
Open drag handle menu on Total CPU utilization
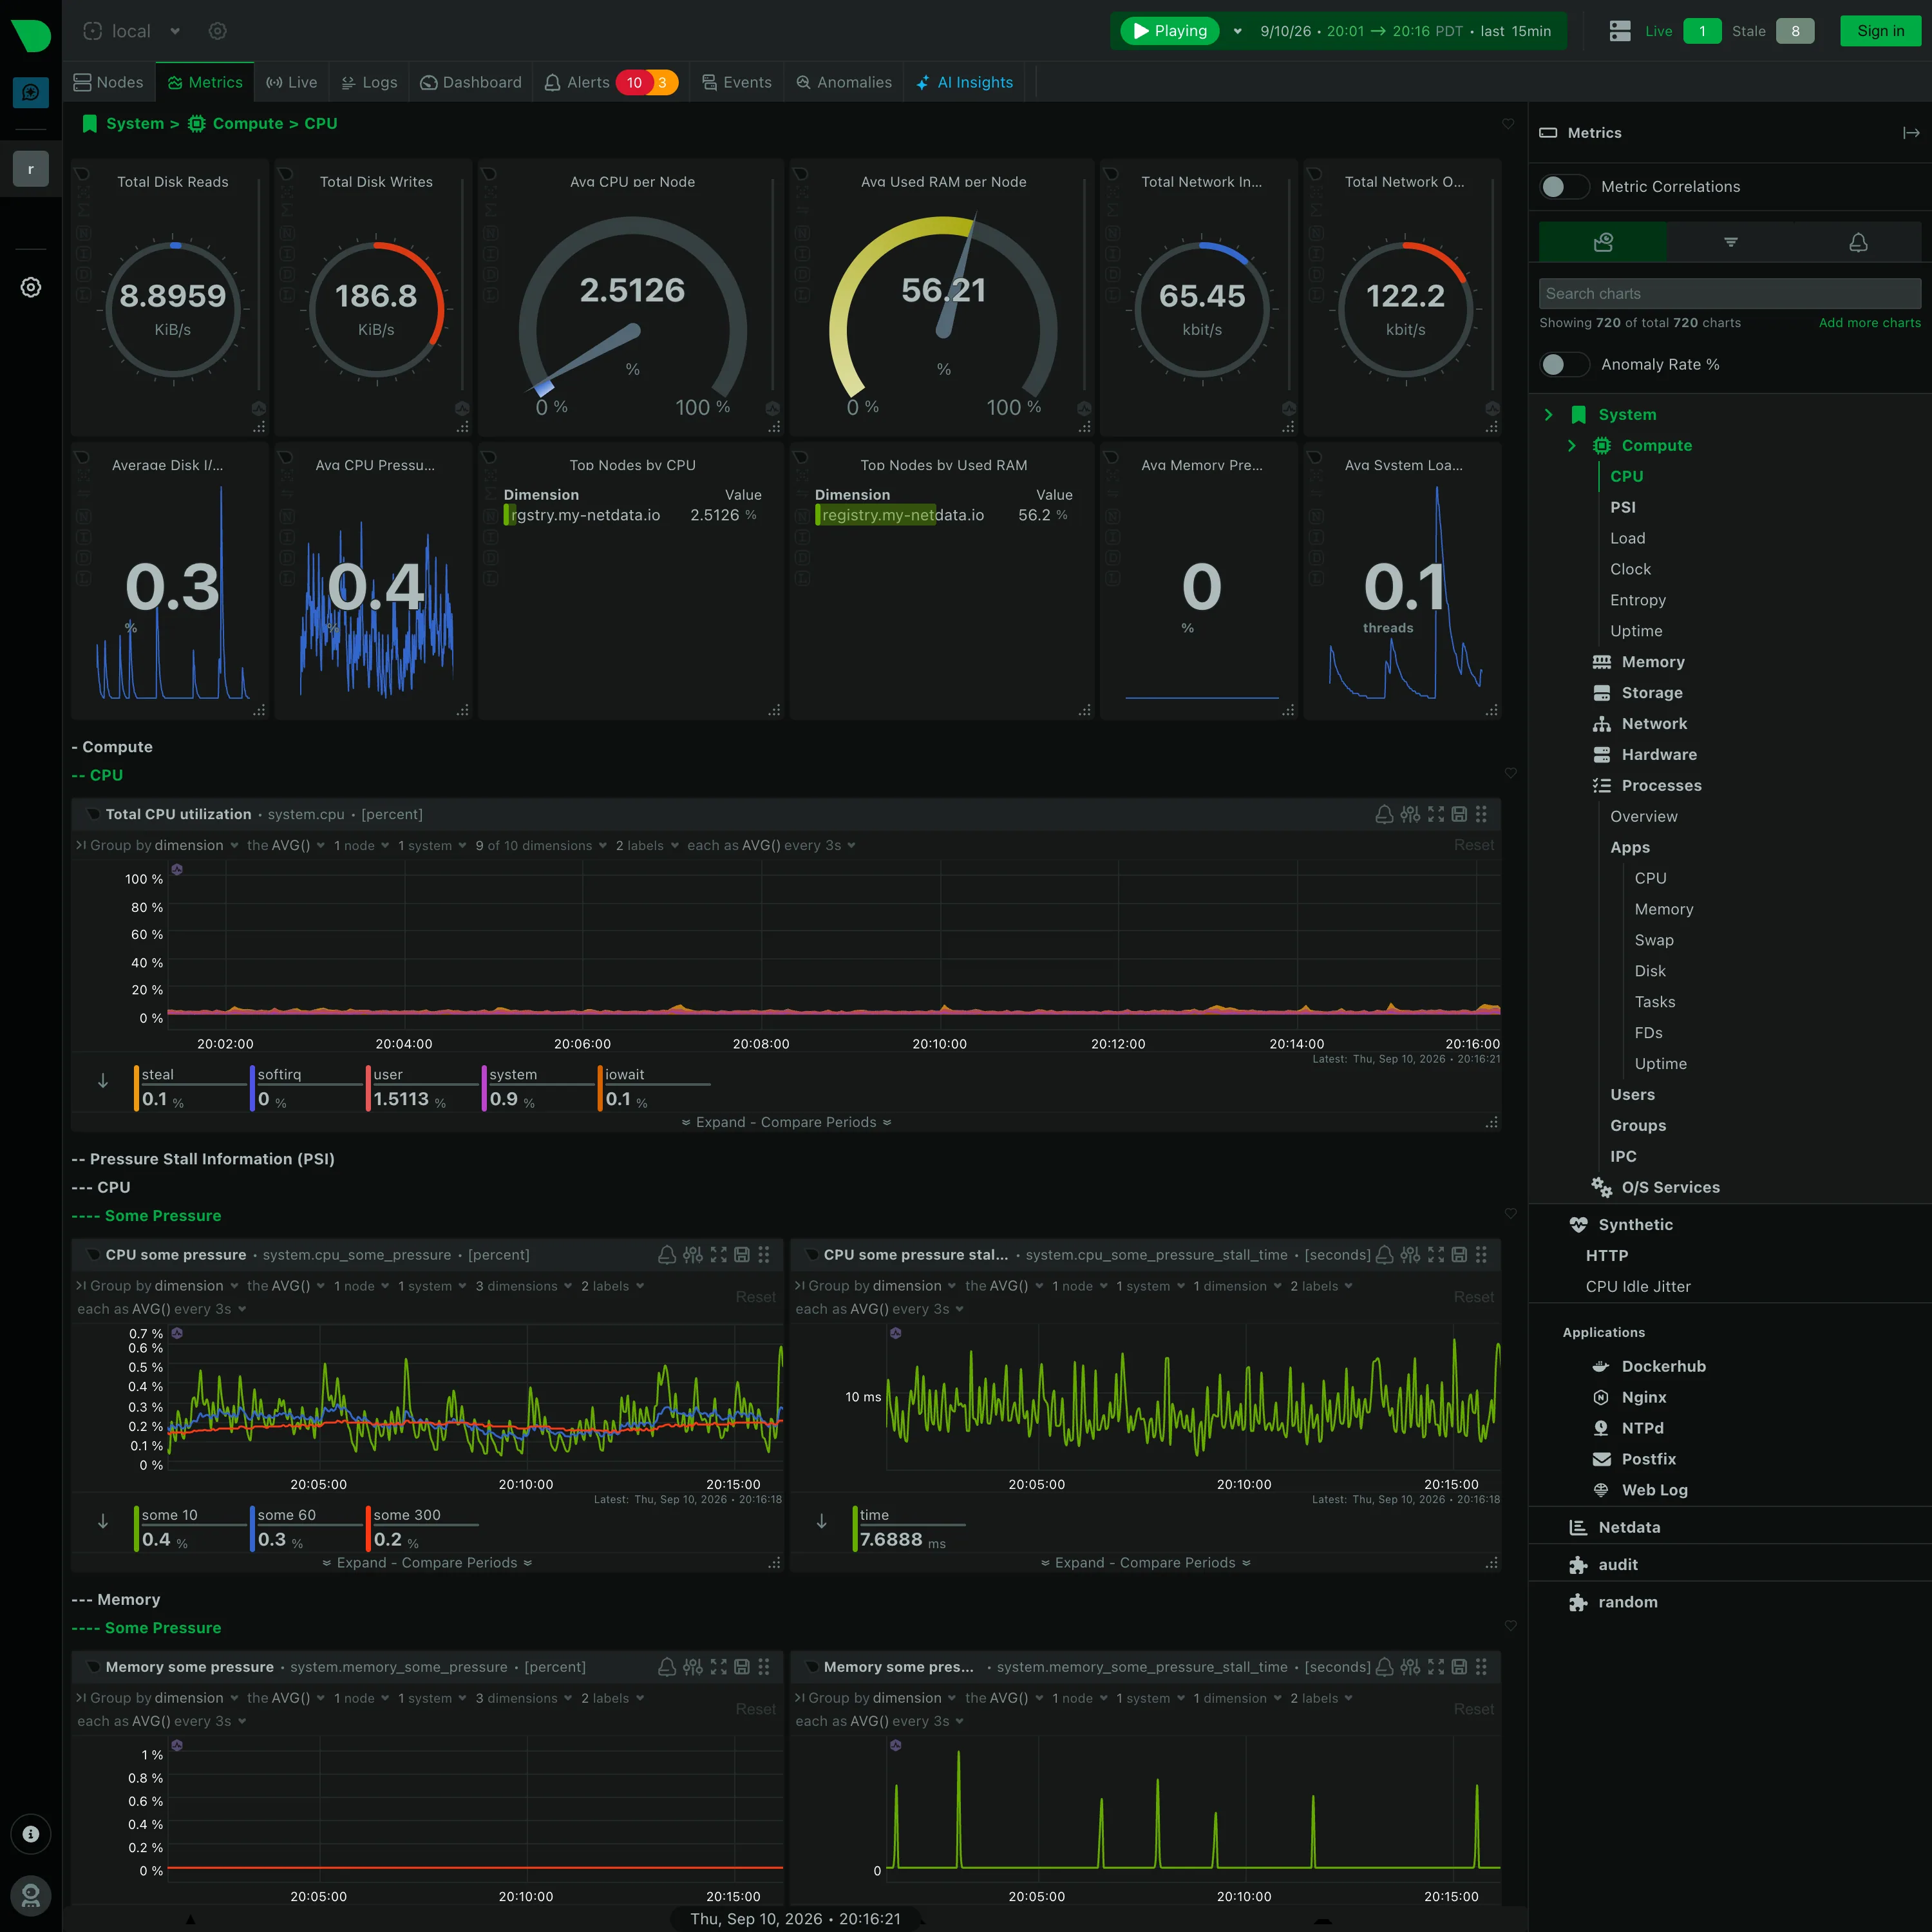(x=1481, y=814)
